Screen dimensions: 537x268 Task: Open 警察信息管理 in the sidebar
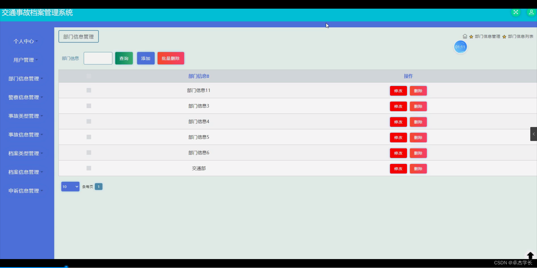[26, 97]
